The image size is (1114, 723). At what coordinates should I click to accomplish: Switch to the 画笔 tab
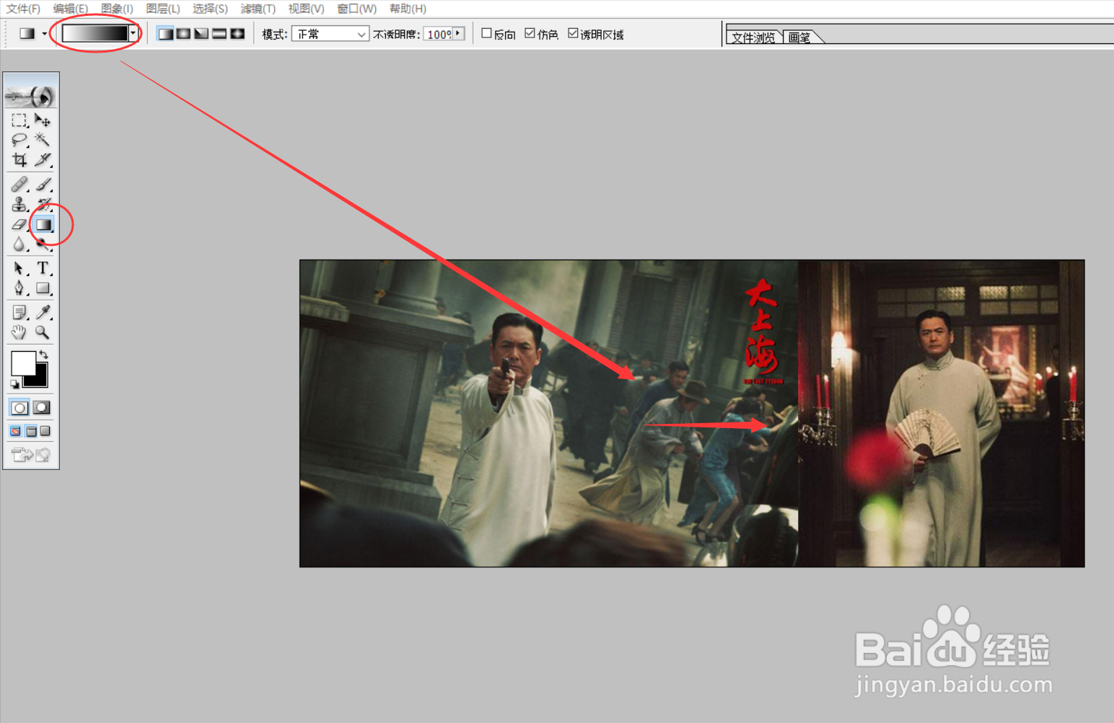(x=799, y=37)
